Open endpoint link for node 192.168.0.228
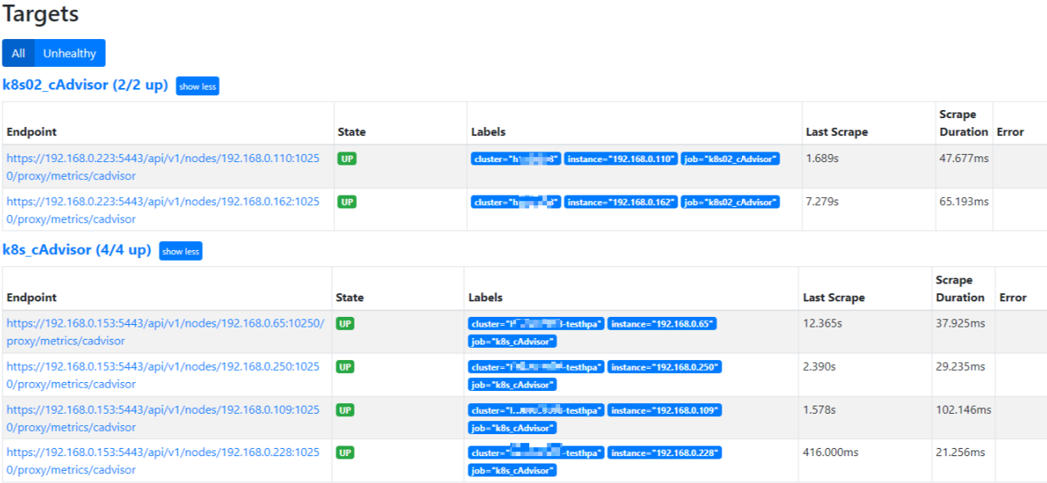Viewport: 1047px width, 483px height. (163, 461)
